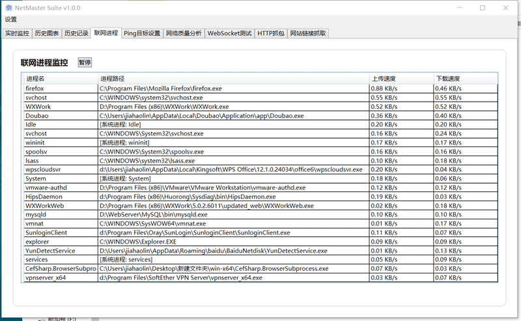Click the NetMaster Suite app icon
The width and height of the screenshot is (521, 321).
(x=8, y=8)
